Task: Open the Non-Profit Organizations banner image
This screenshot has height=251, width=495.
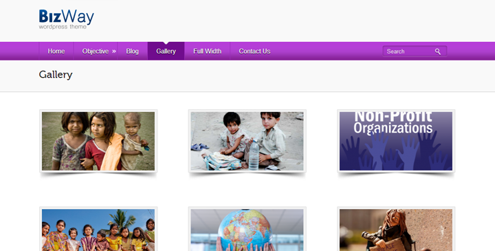Action: 396,141
